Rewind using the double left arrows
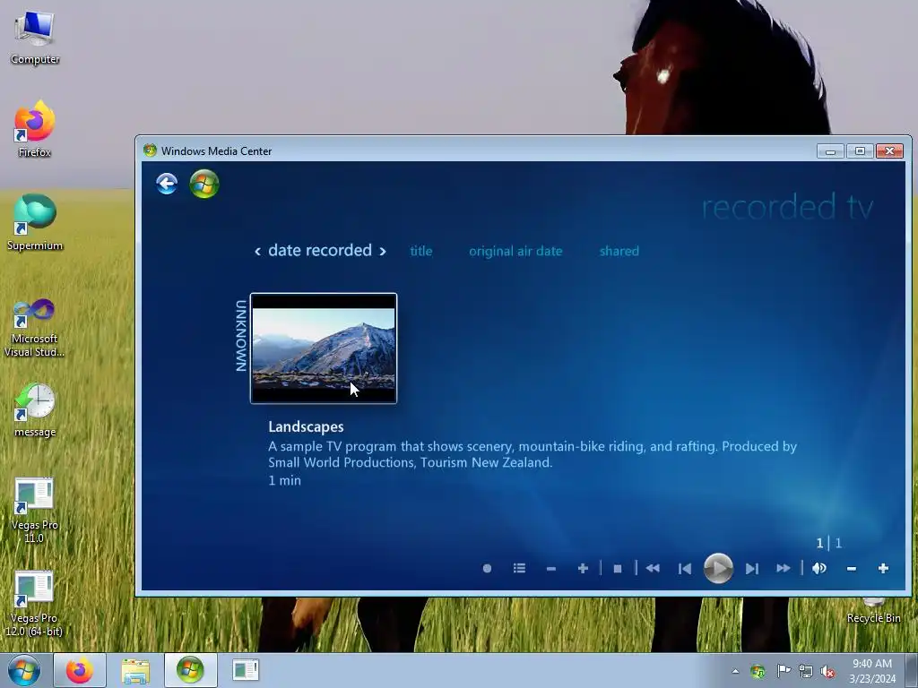This screenshot has height=688, width=918. [x=653, y=568]
